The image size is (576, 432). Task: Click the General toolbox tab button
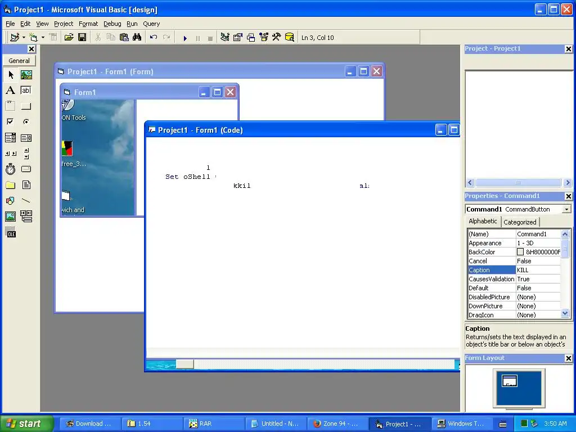(19, 61)
